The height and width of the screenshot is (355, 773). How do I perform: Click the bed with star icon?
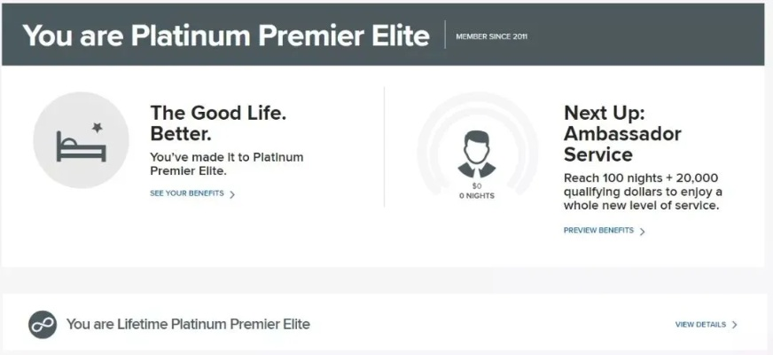(x=82, y=143)
